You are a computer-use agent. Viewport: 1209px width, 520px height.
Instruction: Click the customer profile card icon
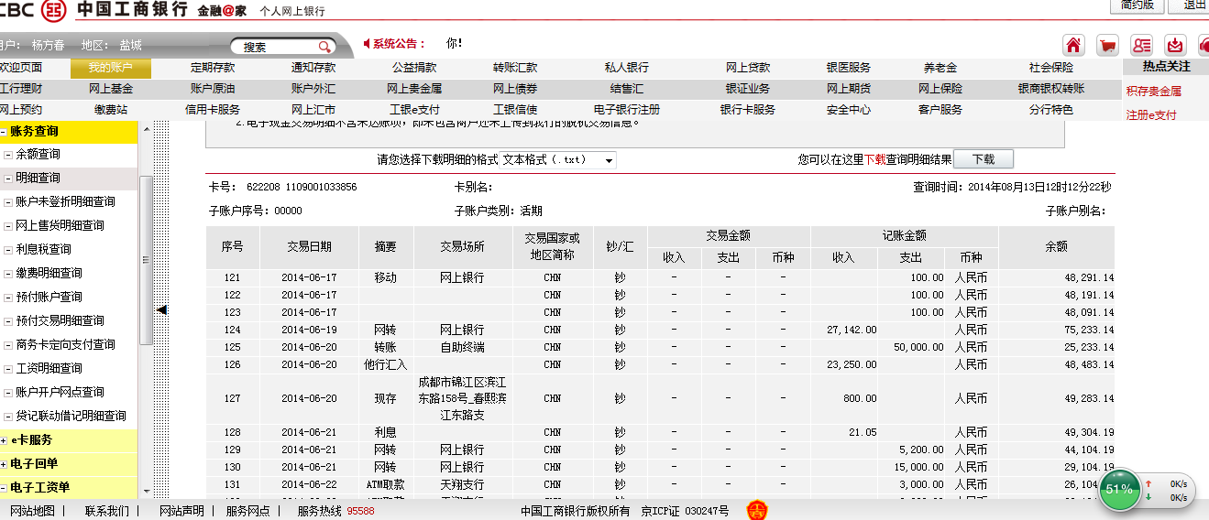click(x=1141, y=45)
